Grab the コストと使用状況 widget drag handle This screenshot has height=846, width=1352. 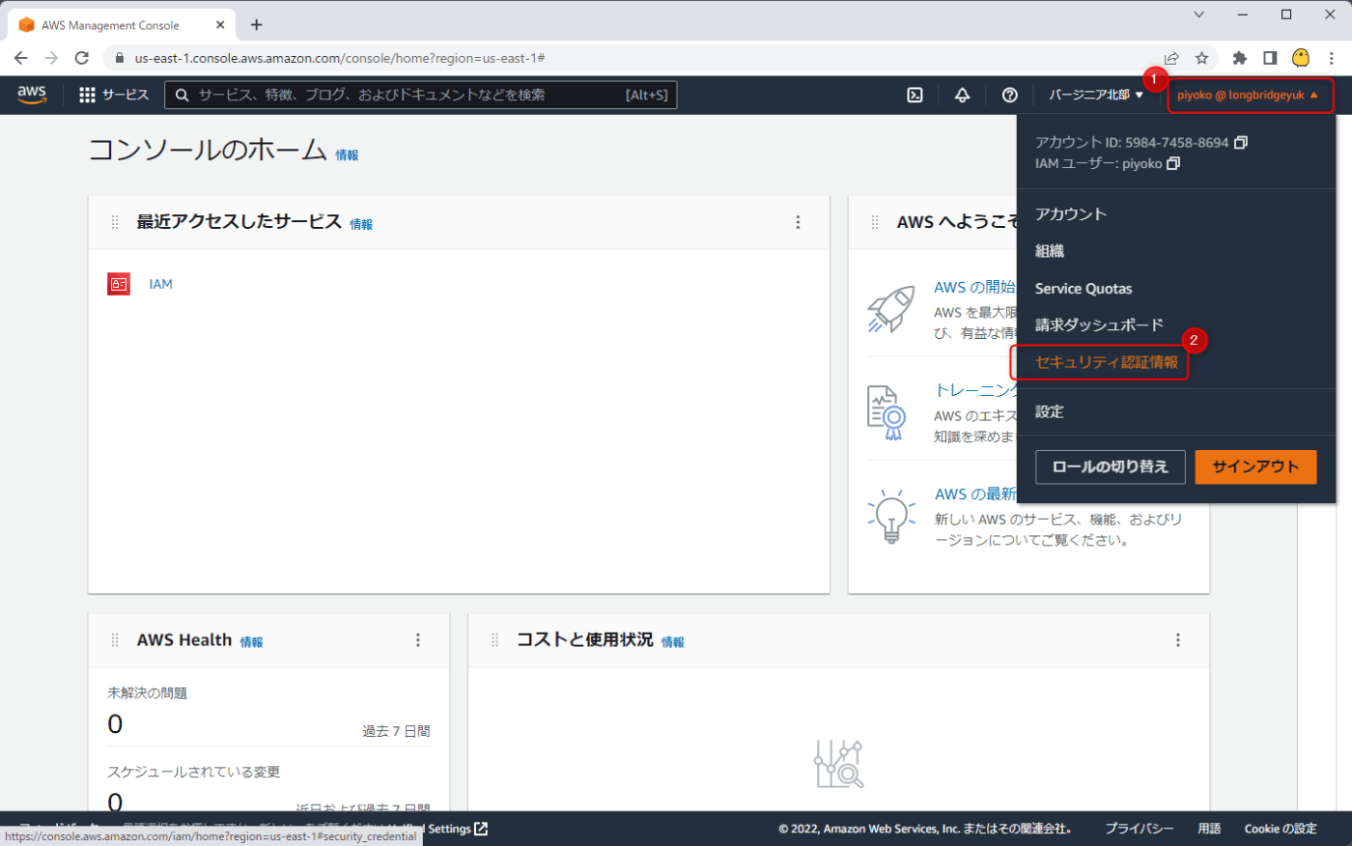(495, 640)
